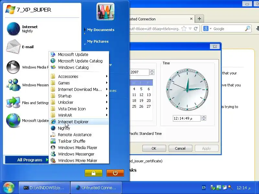Open Remote Assistance
This screenshot has height=194, width=259.
79,135
